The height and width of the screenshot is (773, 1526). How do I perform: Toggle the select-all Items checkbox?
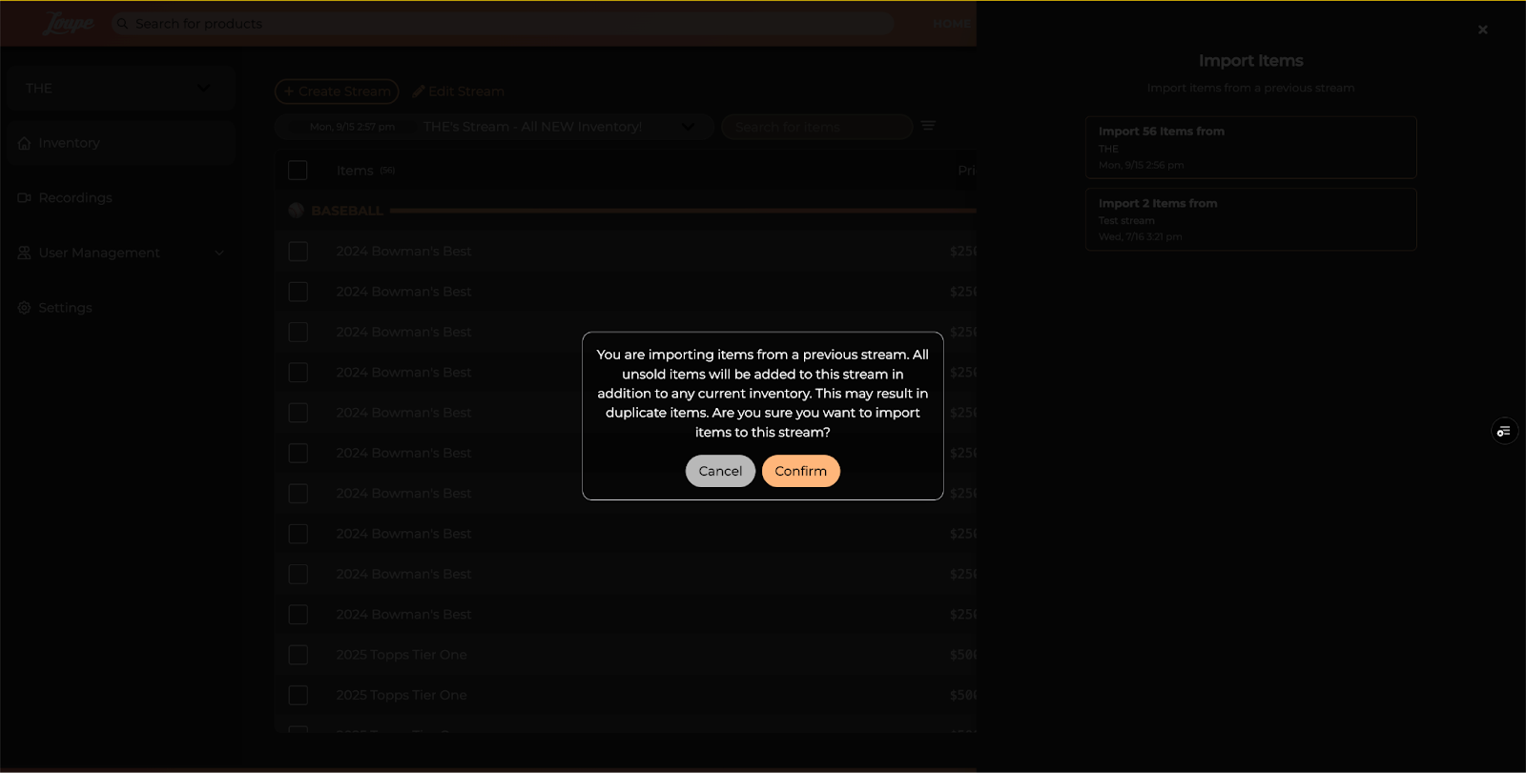click(x=298, y=171)
